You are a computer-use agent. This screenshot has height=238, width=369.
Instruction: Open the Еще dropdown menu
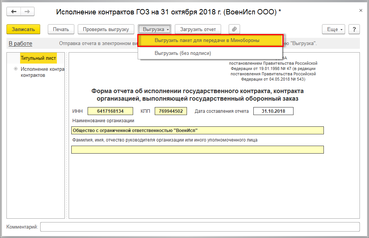pos(333,30)
